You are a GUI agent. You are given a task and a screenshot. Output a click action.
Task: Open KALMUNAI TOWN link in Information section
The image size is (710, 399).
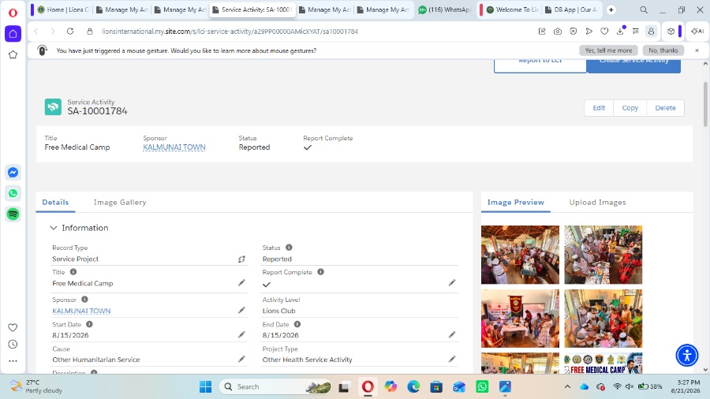click(81, 311)
